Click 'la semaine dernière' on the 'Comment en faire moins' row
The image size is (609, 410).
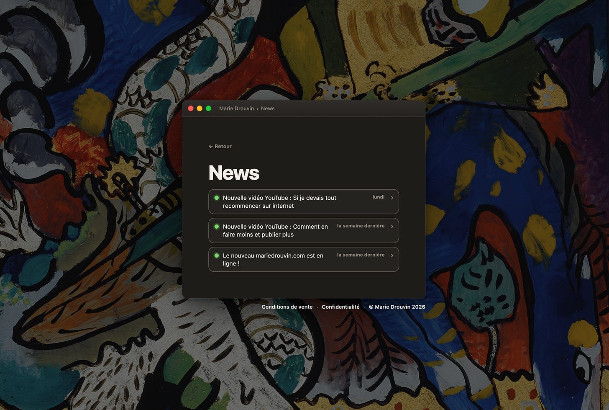(x=361, y=226)
